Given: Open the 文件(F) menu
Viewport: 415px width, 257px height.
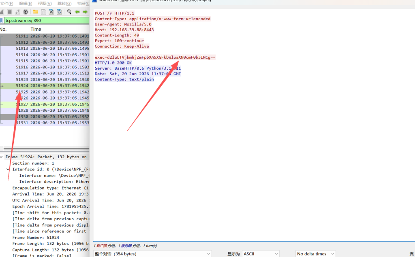Looking at the screenshot, I should pyautogui.click(x=6, y=3).
